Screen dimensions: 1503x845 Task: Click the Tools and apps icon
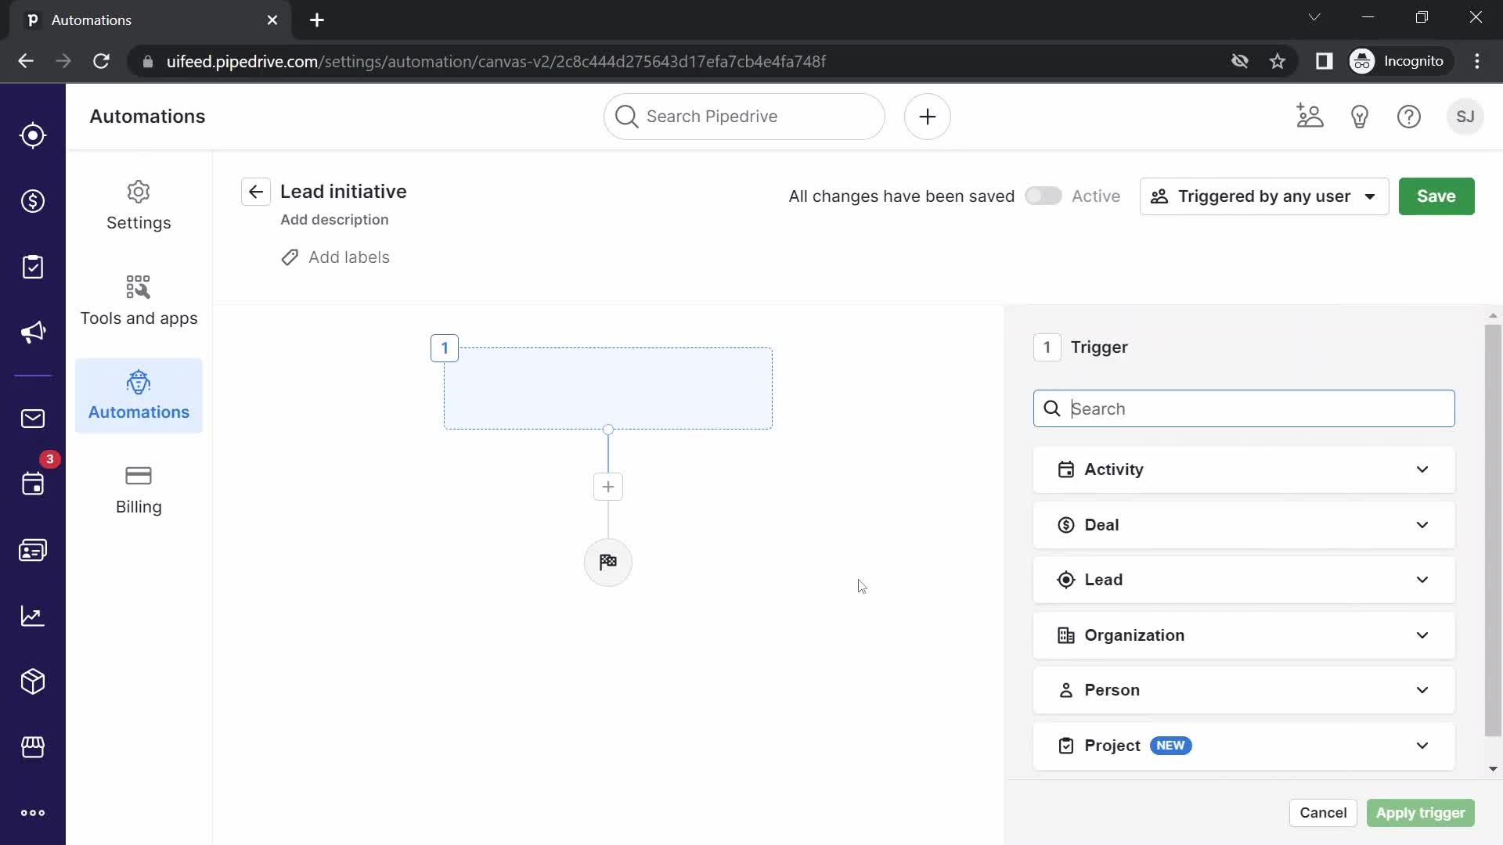click(139, 287)
